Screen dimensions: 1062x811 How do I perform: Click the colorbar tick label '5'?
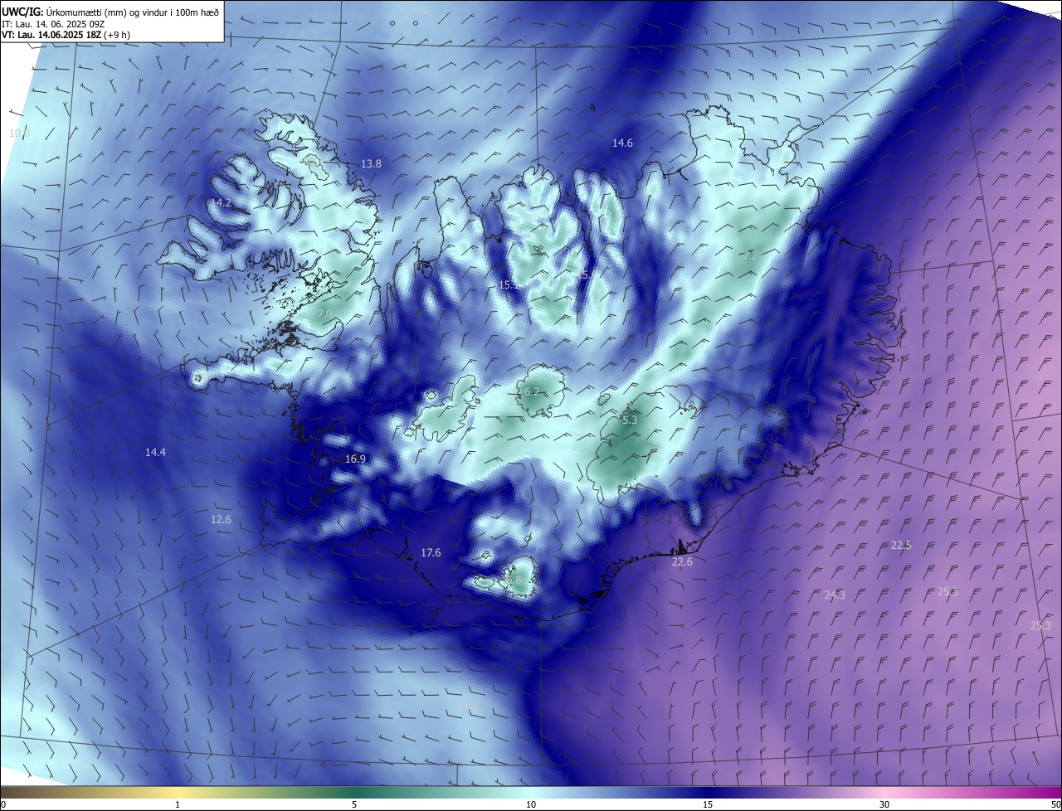click(354, 805)
